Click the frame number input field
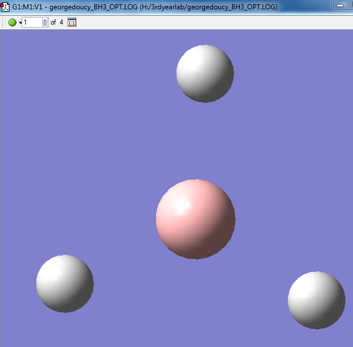The height and width of the screenshot is (347, 353). (32, 22)
